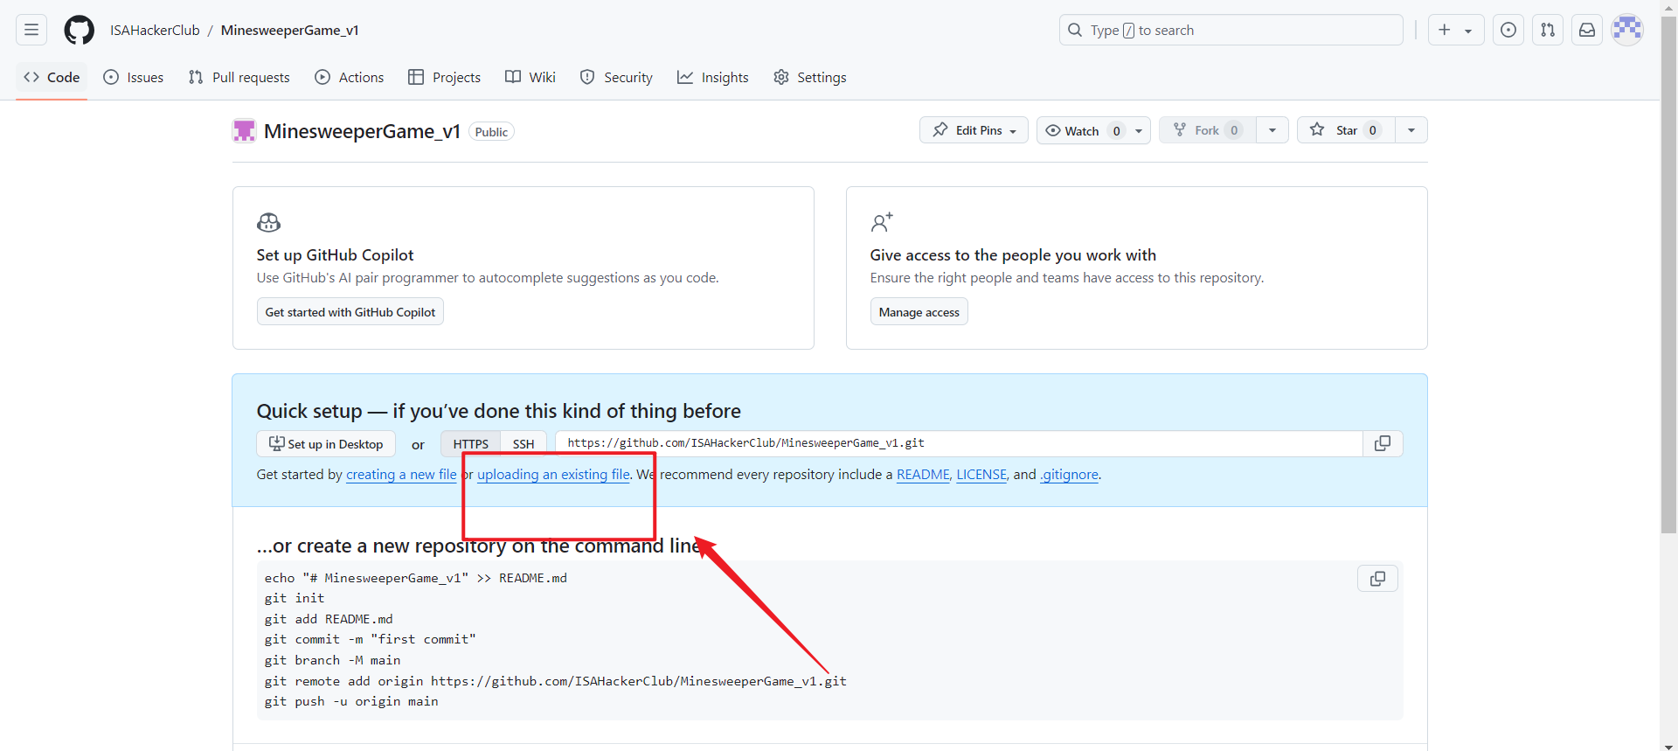Open the README link
The height and width of the screenshot is (751, 1678).
click(923, 475)
